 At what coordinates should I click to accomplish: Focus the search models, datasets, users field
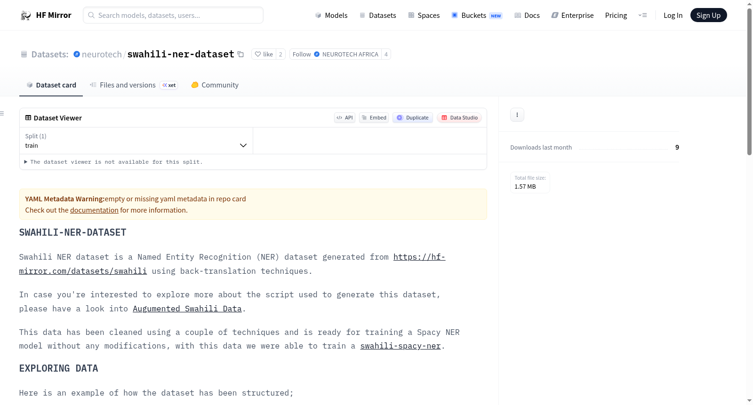[173, 15]
